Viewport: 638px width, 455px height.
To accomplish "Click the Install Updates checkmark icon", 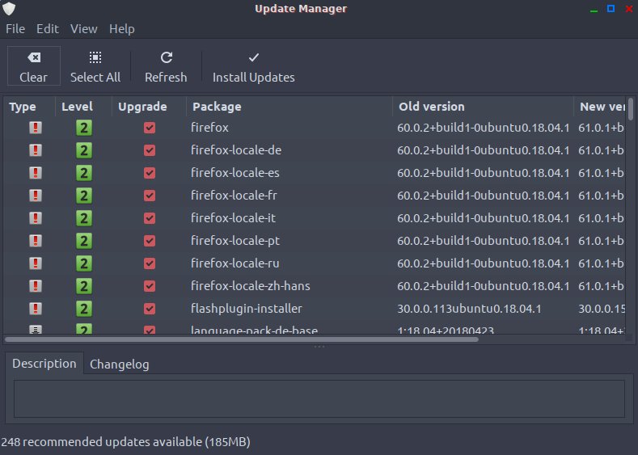I will point(253,57).
